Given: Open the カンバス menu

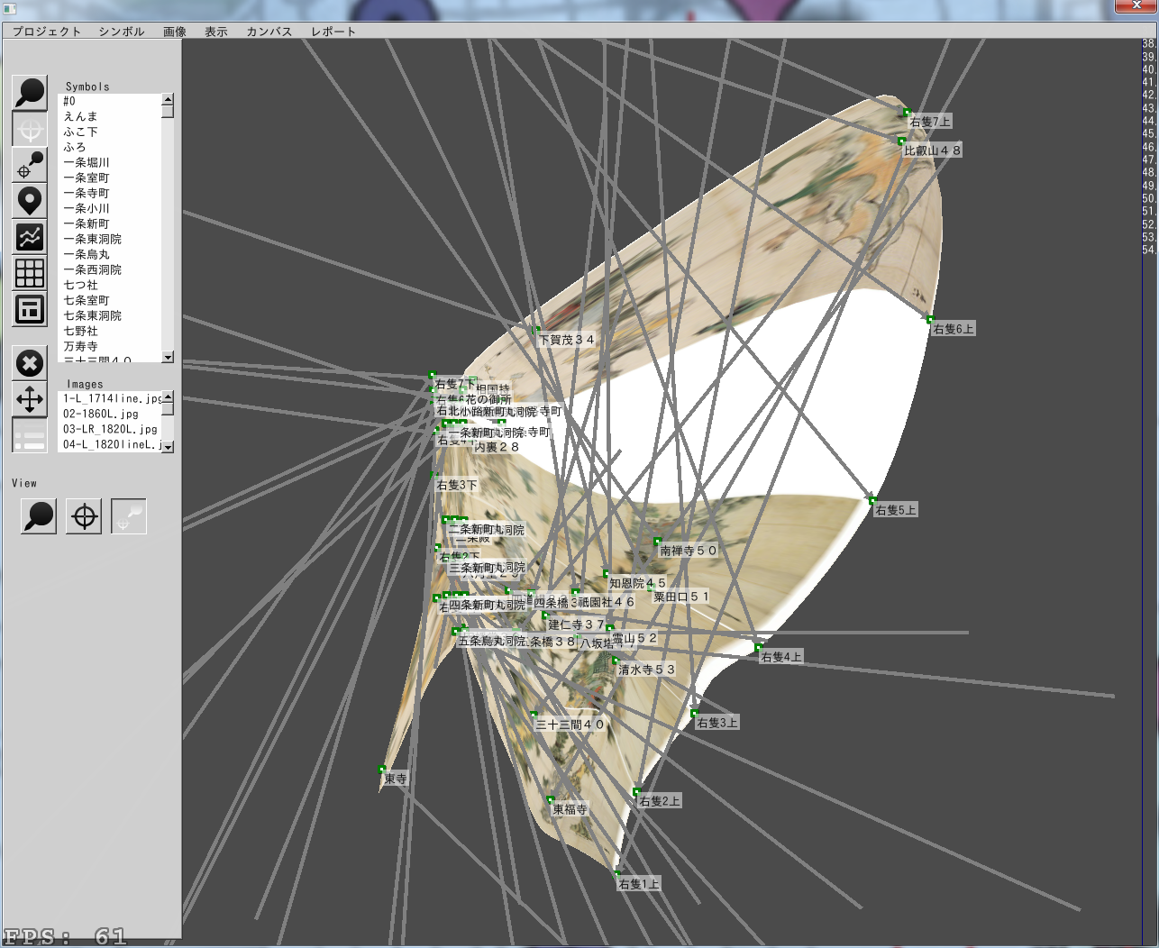Looking at the screenshot, I should click(269, 32).
